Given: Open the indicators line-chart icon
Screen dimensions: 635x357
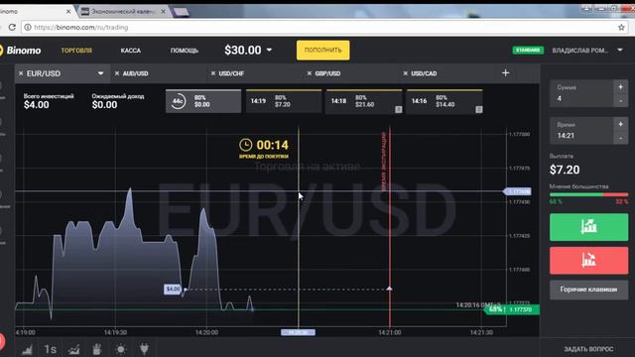Looking at the screenshot, I should tap(73, 349).
